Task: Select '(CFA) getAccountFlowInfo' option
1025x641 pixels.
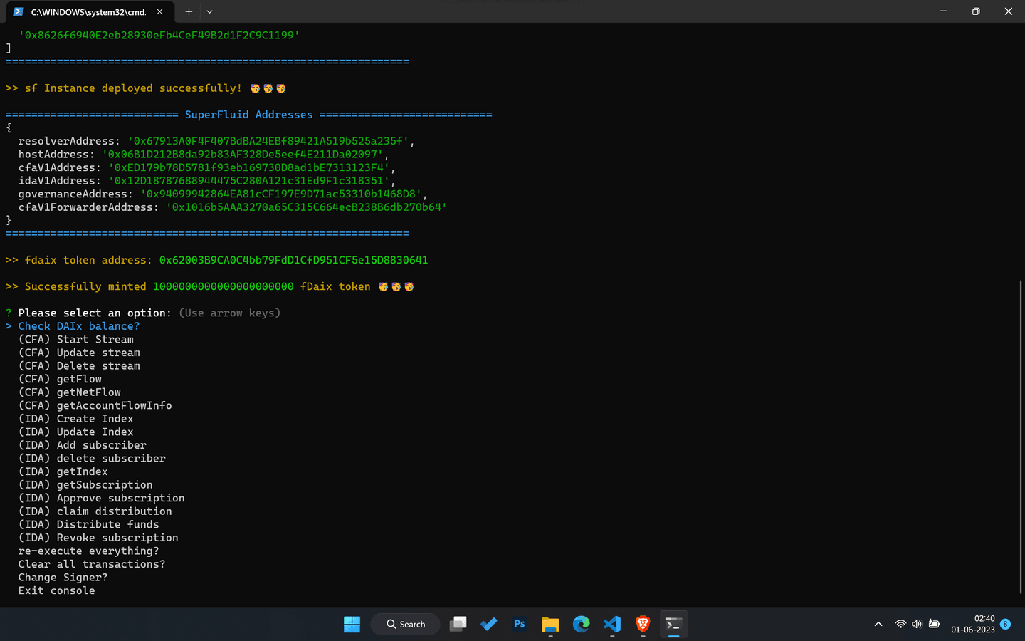Action: tap(95, 405)
